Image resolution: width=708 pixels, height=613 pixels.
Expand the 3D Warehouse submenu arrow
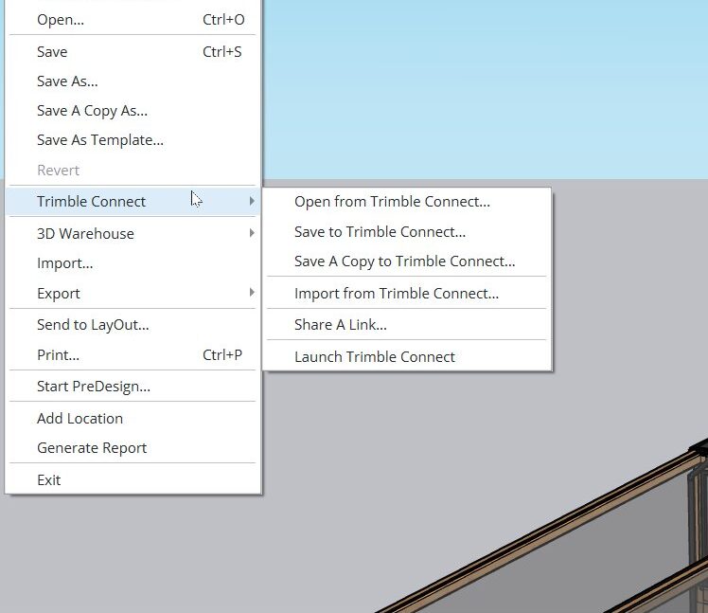(252, 233)
